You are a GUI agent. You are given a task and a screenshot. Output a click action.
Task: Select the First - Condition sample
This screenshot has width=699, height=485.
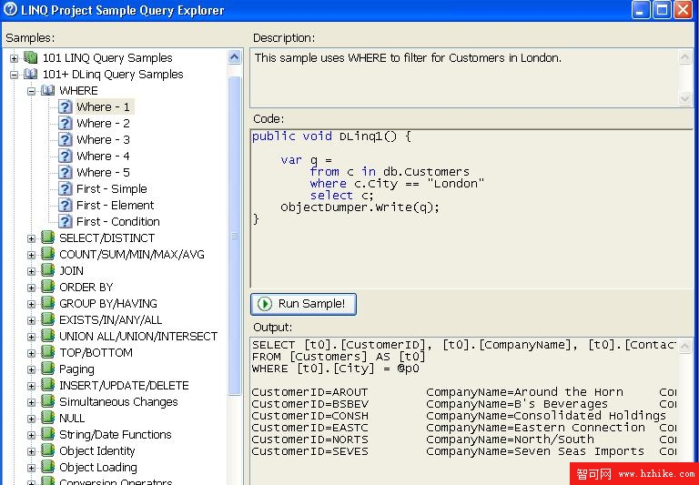118,221
